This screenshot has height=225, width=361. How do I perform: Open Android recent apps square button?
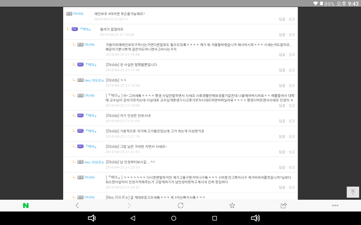pos(214,218)
